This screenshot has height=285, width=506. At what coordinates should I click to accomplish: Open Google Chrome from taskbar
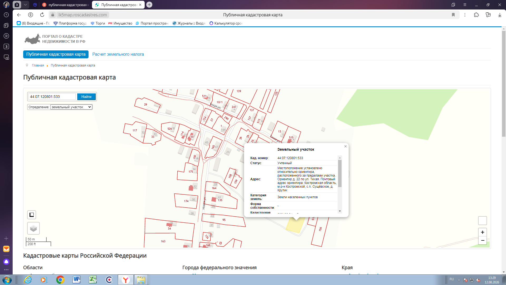(60, 280)
